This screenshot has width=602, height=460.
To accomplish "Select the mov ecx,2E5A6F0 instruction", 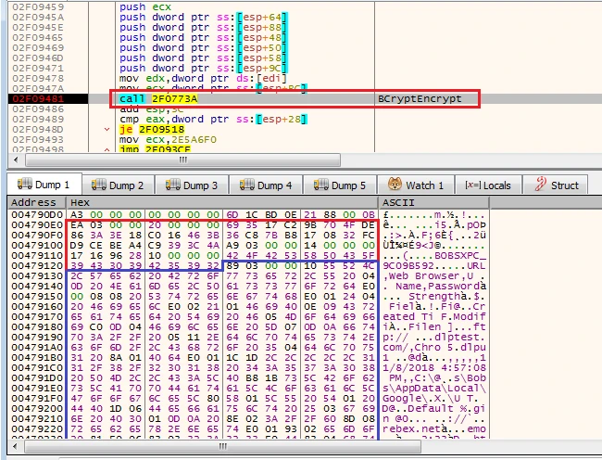I will click(x=168, y=139).
